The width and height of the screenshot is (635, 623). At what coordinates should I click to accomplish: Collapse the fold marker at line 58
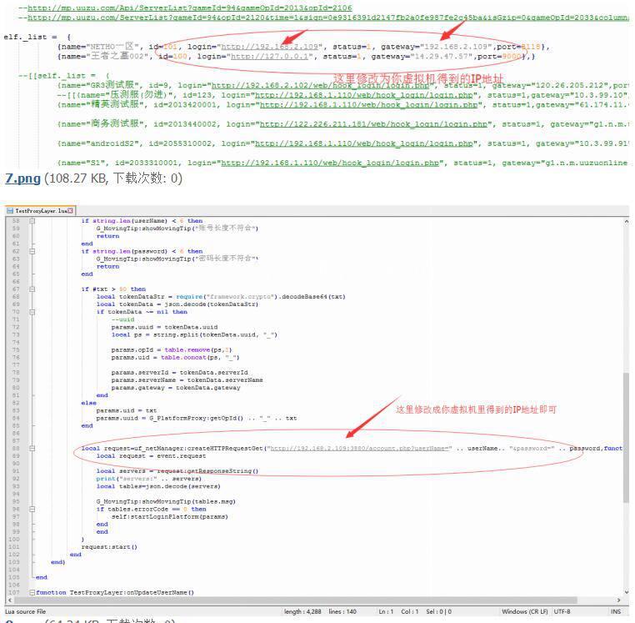coord(32,221)
